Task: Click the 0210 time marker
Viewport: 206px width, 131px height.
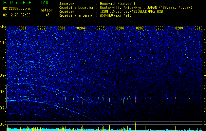Action: [198, 28]
